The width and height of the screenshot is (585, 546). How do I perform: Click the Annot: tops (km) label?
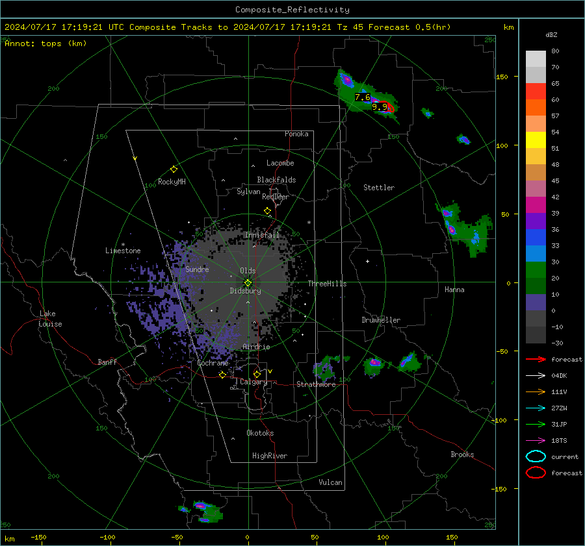click(x=45, y=43)
